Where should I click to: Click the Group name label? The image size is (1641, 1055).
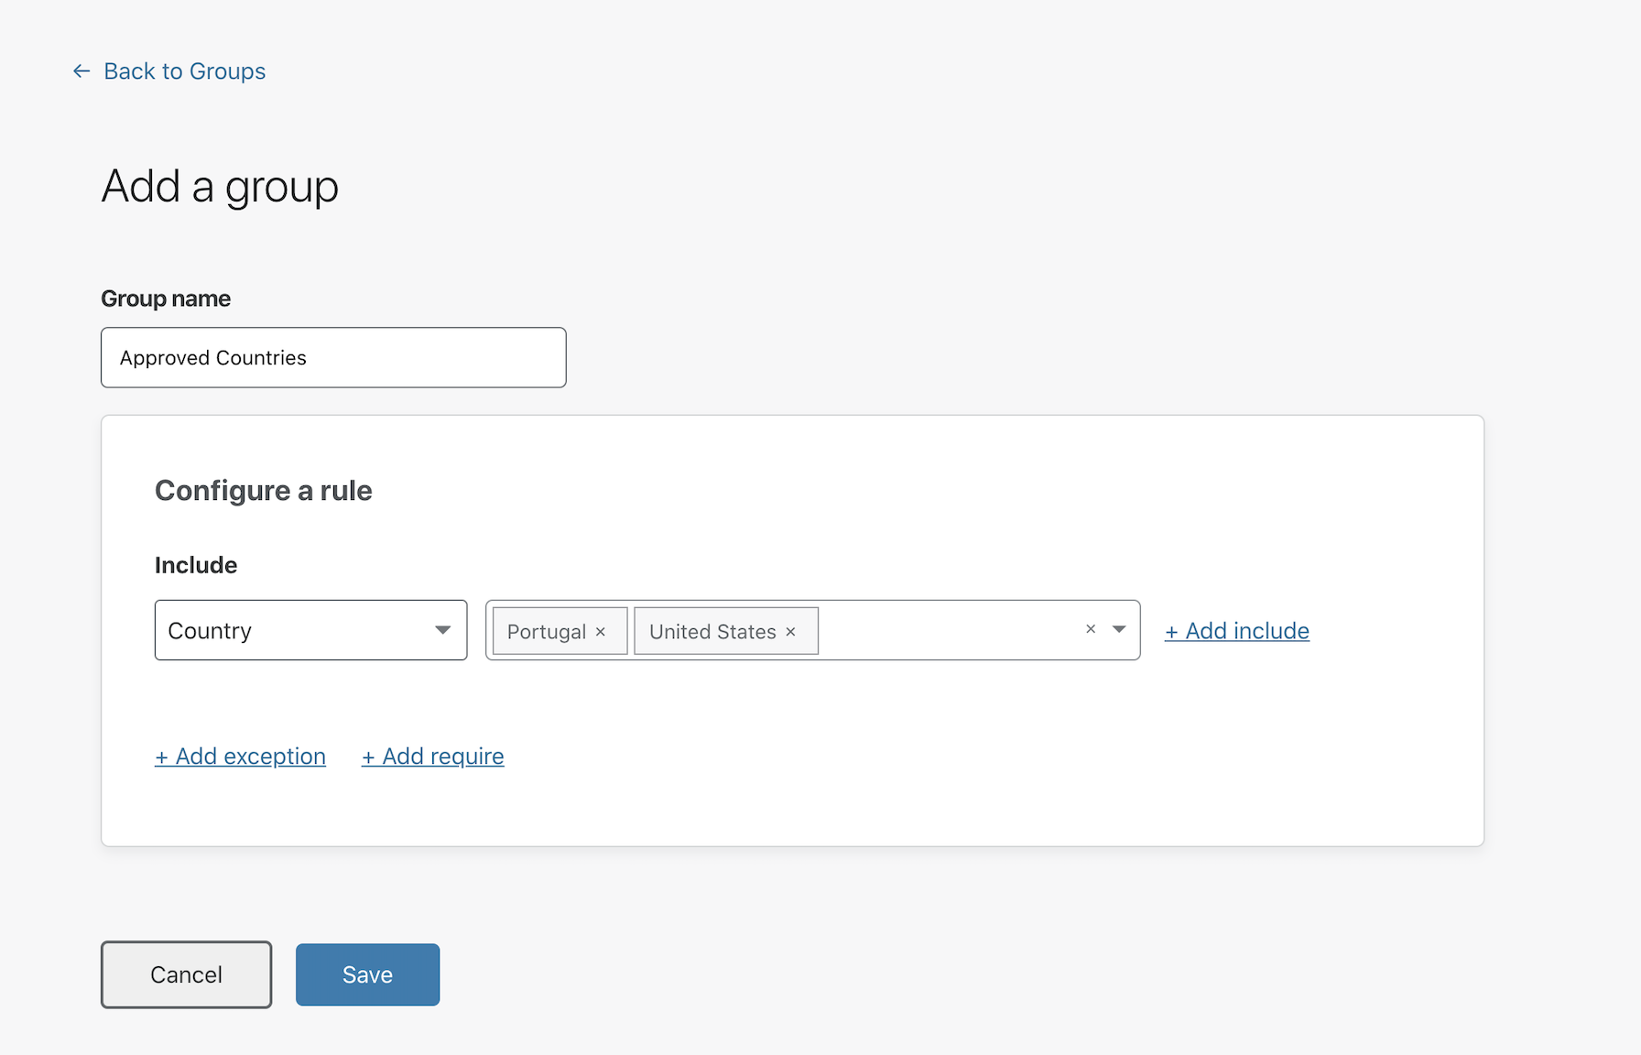(166, 299)
